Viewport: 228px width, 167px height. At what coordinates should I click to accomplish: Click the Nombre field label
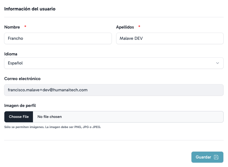(12, 27)
